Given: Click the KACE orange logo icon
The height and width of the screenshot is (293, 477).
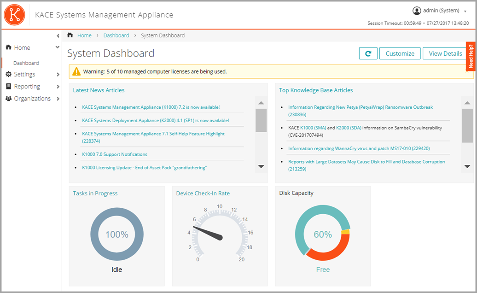Looking at the screenshot, I should tap(14, 15).
